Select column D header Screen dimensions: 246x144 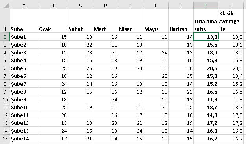tap(105, 5)
